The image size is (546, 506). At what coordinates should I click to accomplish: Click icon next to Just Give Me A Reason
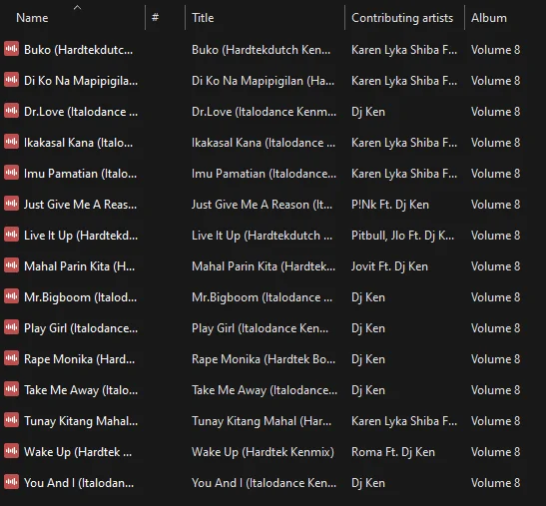pyautogui.click(x=12, y=204)
